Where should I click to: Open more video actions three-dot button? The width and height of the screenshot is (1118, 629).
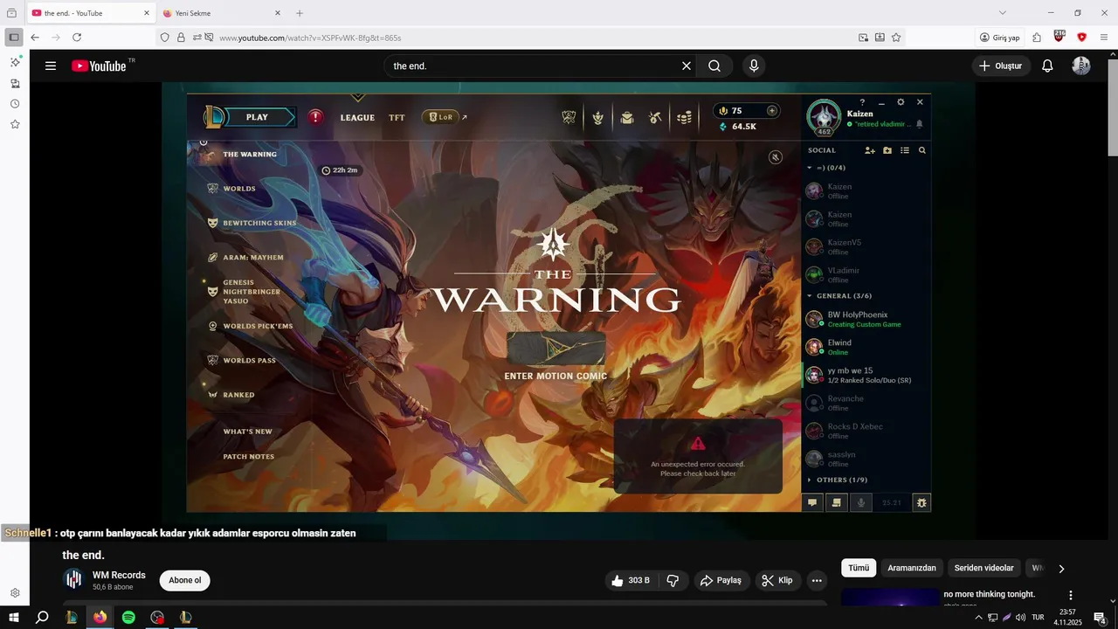click(x=817, y=580)
